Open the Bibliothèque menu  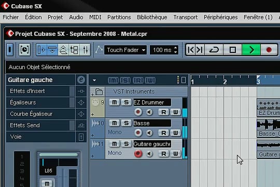click(152, 17)
